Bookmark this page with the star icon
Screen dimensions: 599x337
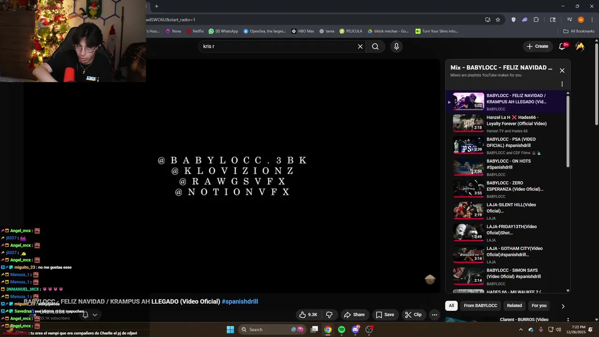pos(498,20)
